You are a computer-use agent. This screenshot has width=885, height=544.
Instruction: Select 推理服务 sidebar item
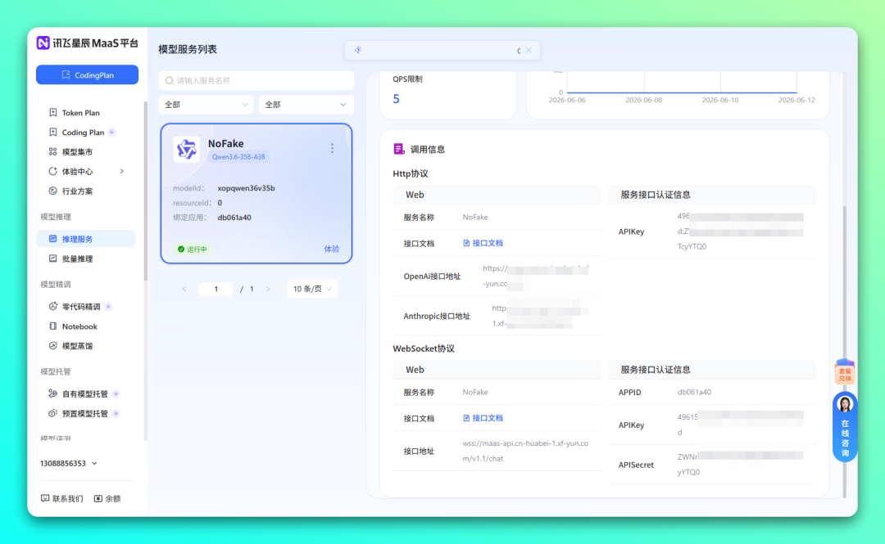point(86,239)
